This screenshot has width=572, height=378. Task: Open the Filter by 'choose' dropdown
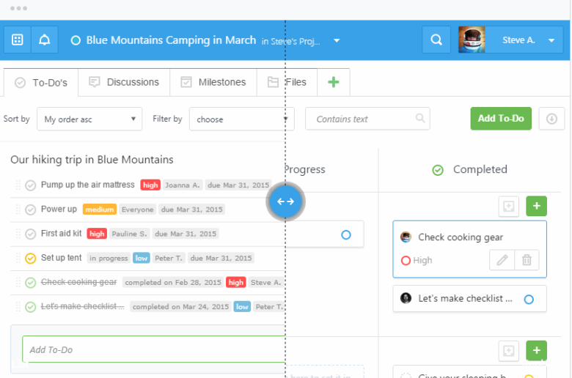pyautogui.click(x=241, y=119)
